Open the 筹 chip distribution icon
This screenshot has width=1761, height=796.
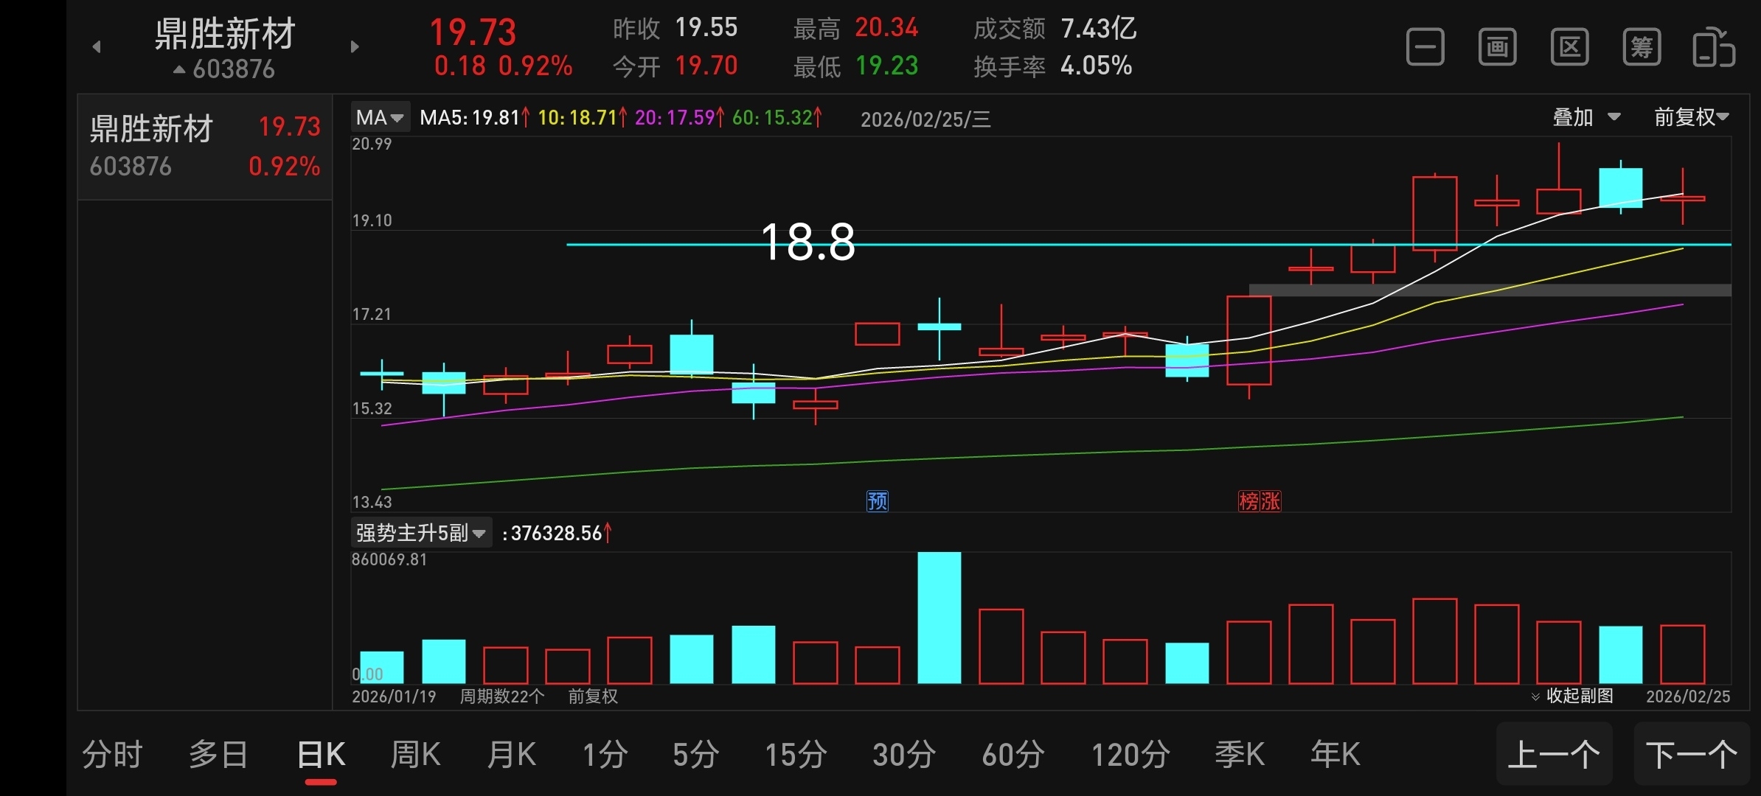1642,48
